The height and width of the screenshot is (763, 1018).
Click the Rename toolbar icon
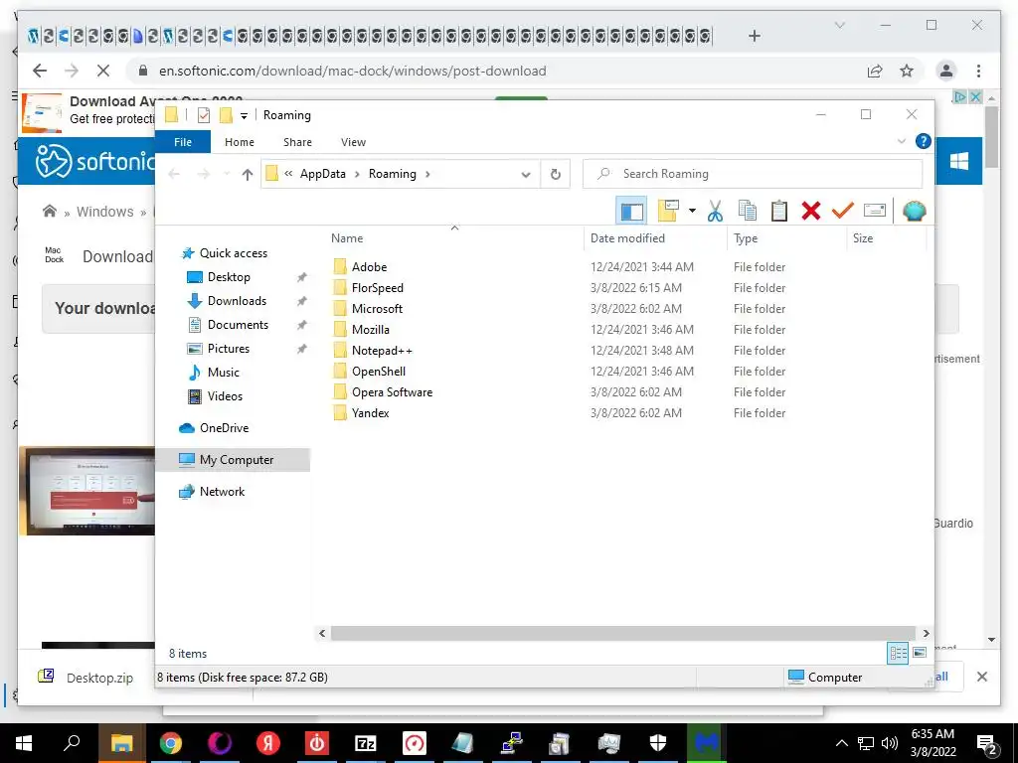pyautogui.click(x=875, y=211)
